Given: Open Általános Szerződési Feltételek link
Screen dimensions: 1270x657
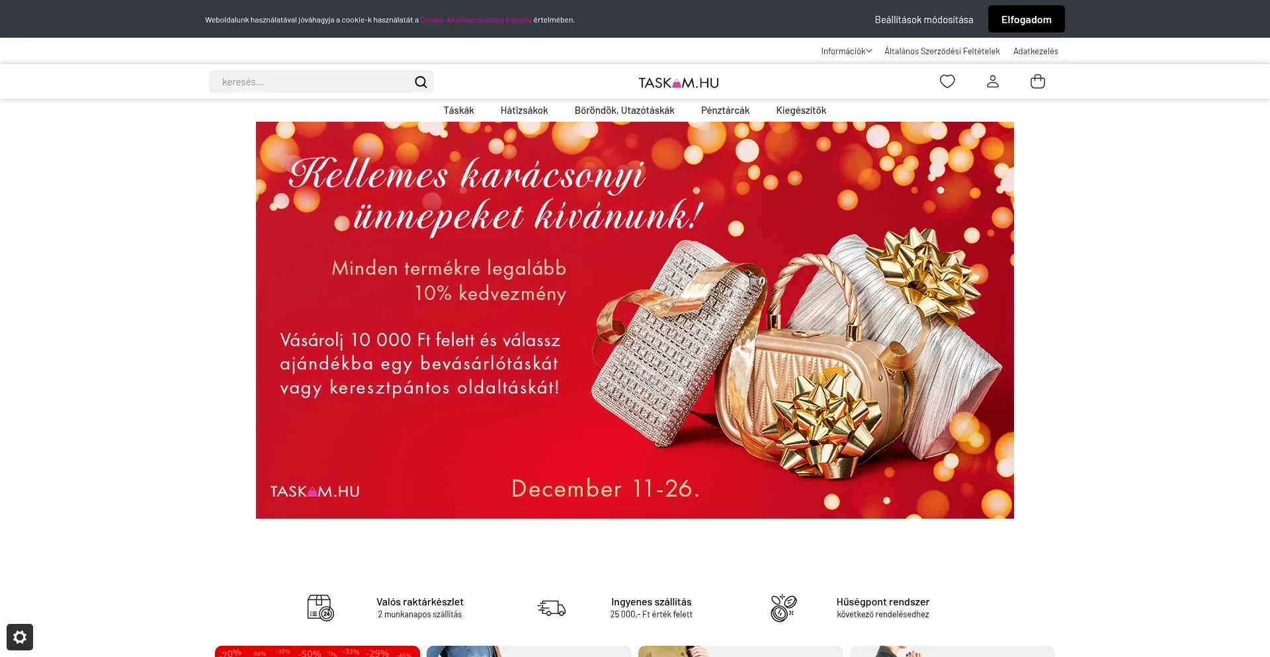Looking at the screenshot, I should click(x=942, y=51).
